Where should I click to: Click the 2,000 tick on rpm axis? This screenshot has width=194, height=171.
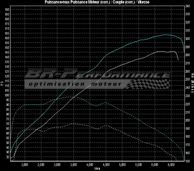(x=24, y=165)
